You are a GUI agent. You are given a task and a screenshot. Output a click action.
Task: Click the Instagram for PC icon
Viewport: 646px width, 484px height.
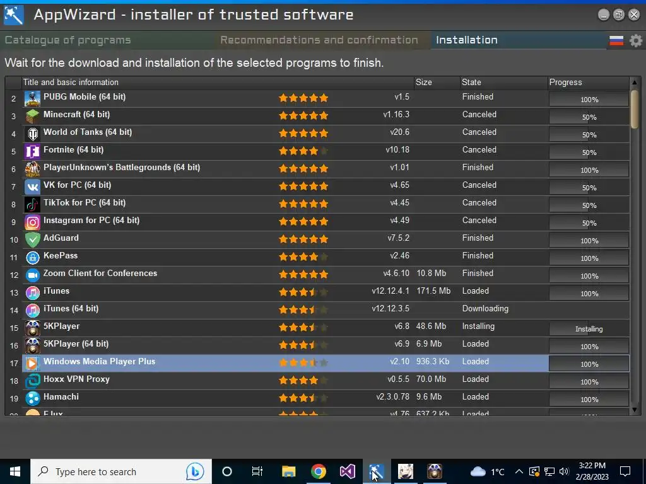tap(33, 222)
